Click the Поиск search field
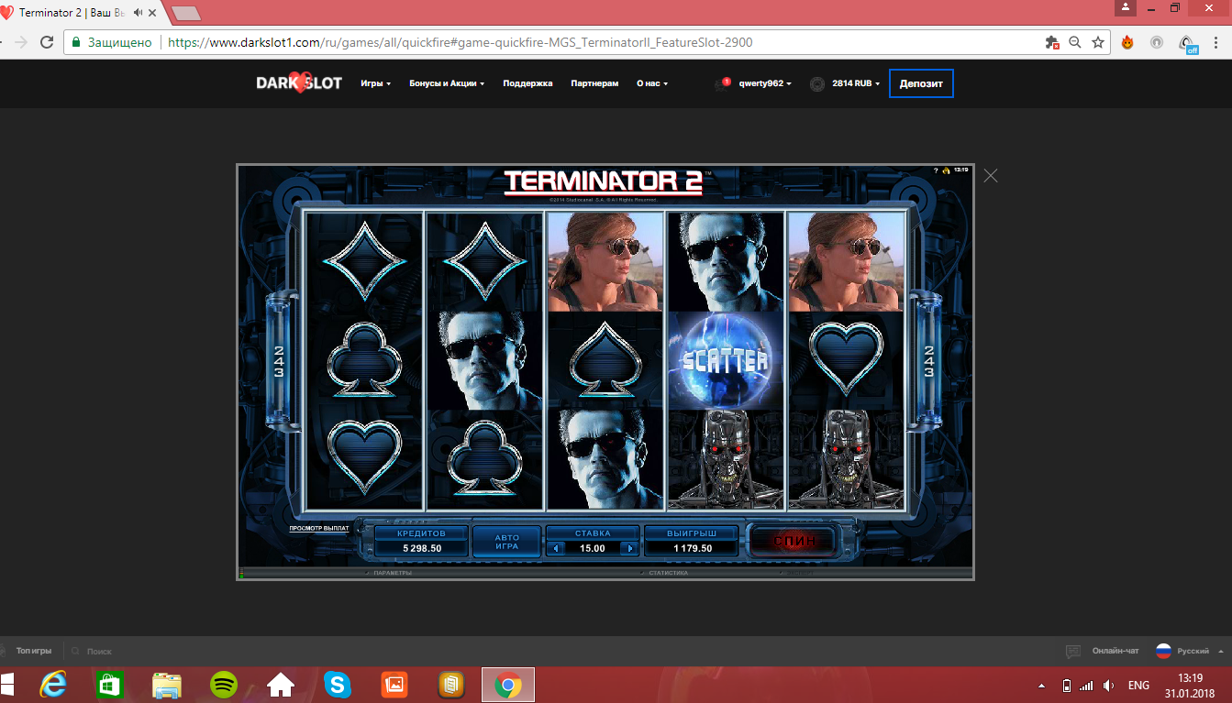1232x703 pixels. tap(99, 652)
